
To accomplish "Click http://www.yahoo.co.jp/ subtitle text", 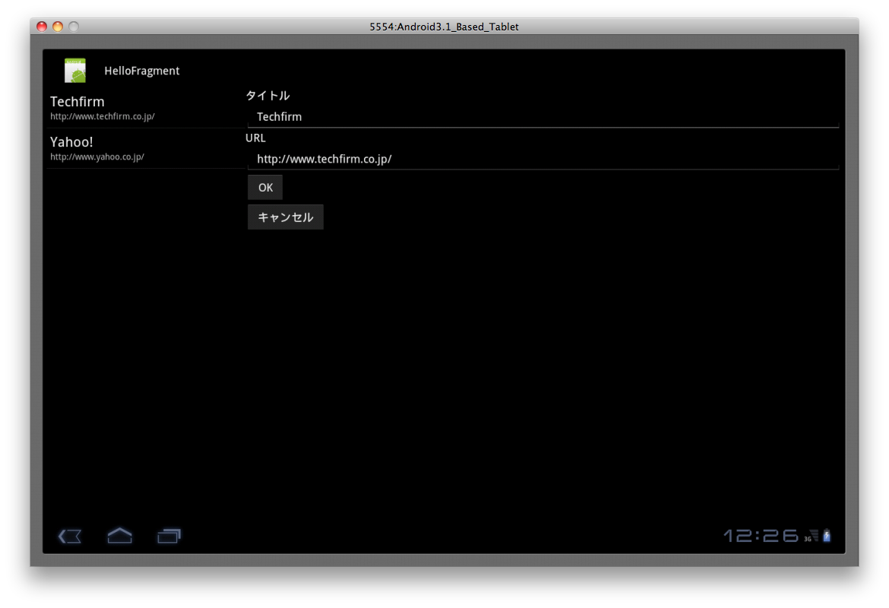I will click(x=97, y=157).
